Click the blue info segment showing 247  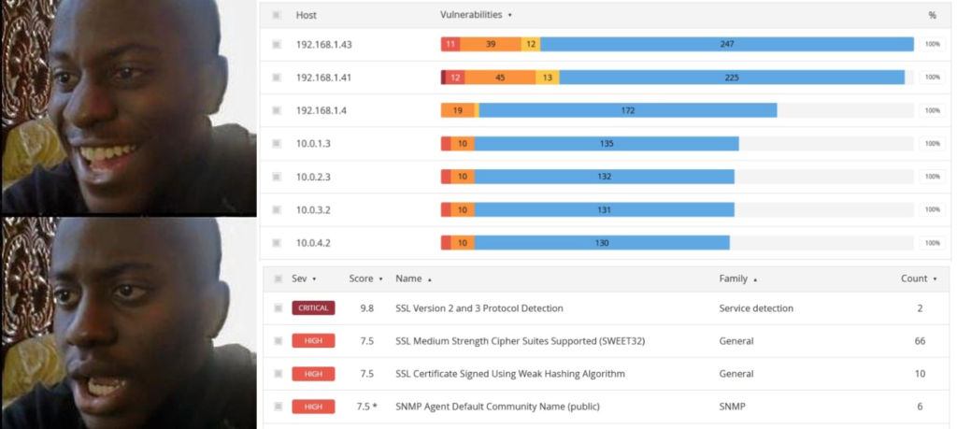[x=727, y=44]
